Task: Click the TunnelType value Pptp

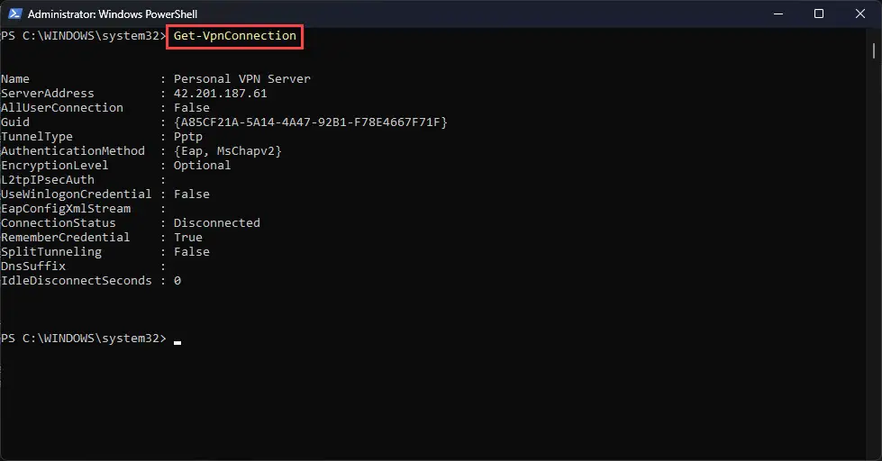Action: pos(188,137)
